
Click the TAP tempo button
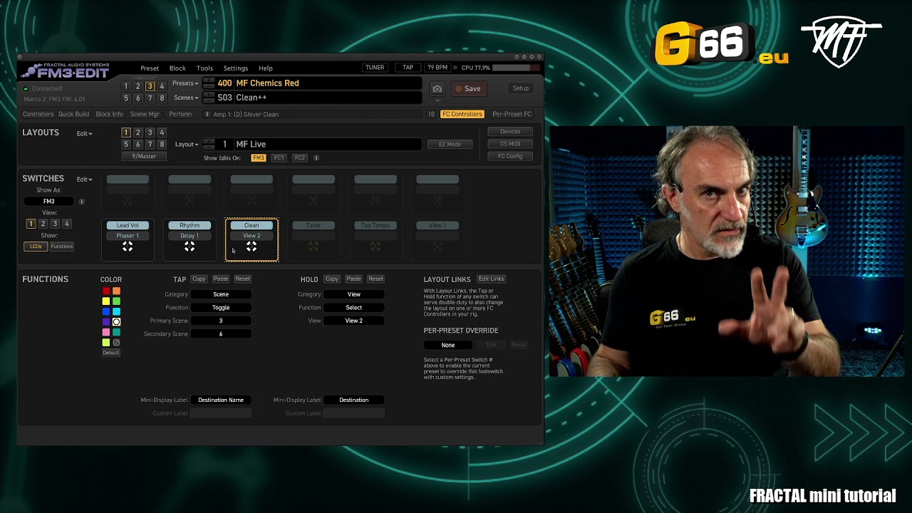click(x=408, y=68)
